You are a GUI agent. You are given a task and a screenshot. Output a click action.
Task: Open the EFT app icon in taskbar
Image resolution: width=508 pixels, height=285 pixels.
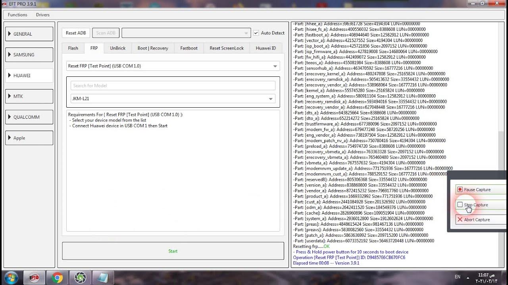pyautogui.click(x=34, y=278)
